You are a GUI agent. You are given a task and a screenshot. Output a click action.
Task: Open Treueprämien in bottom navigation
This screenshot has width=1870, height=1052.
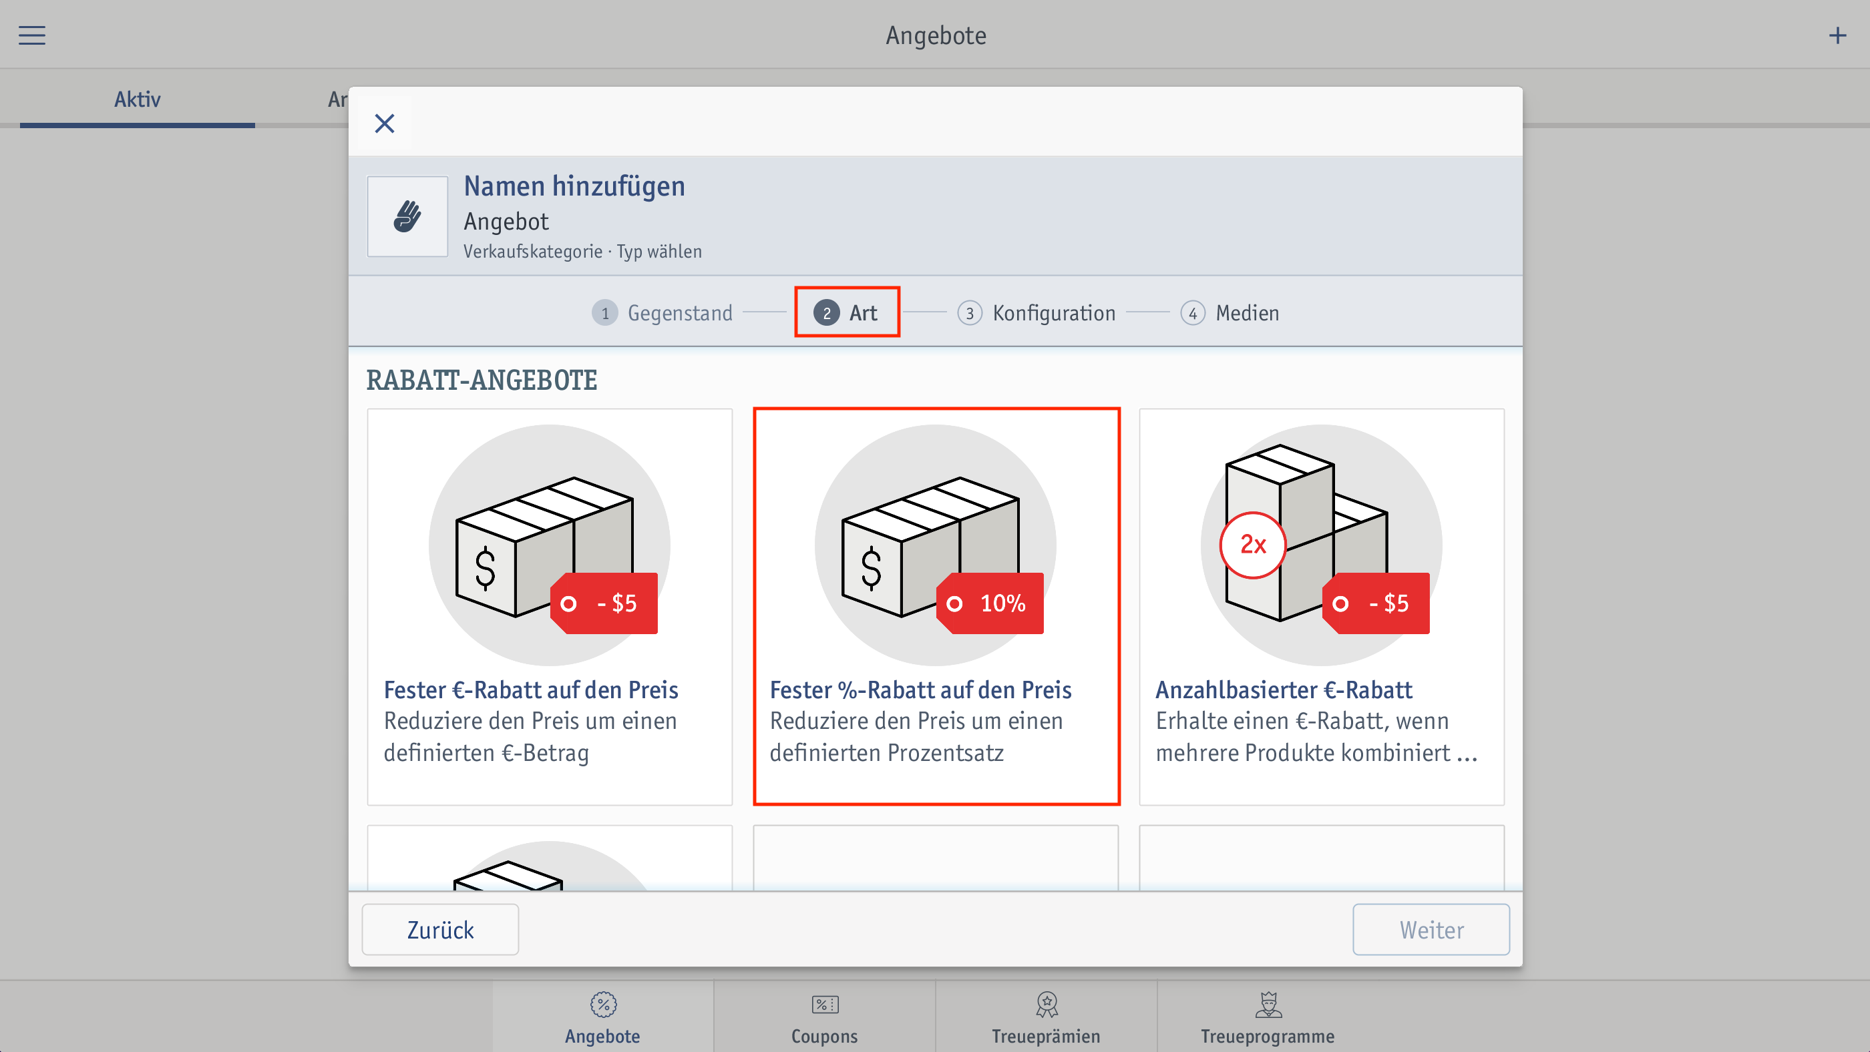[x=1046, y=1017]
